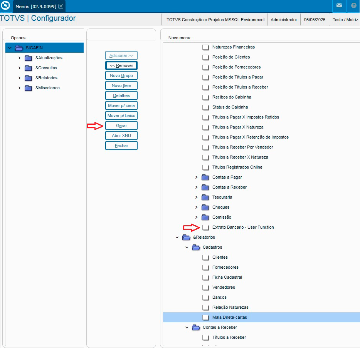Viewport: 360px width, 348px height.
Task: Click the &Miscelanea folder icon
Action: [x=28, y=88]
